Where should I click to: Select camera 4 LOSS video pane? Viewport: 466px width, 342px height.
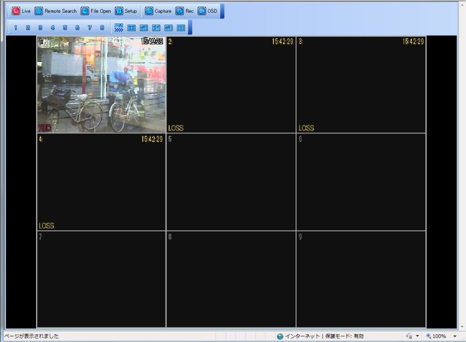pos(101,182)
